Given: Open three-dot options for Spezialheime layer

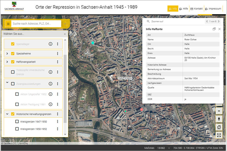Looking at the screenshot, I should pos(57,54).
